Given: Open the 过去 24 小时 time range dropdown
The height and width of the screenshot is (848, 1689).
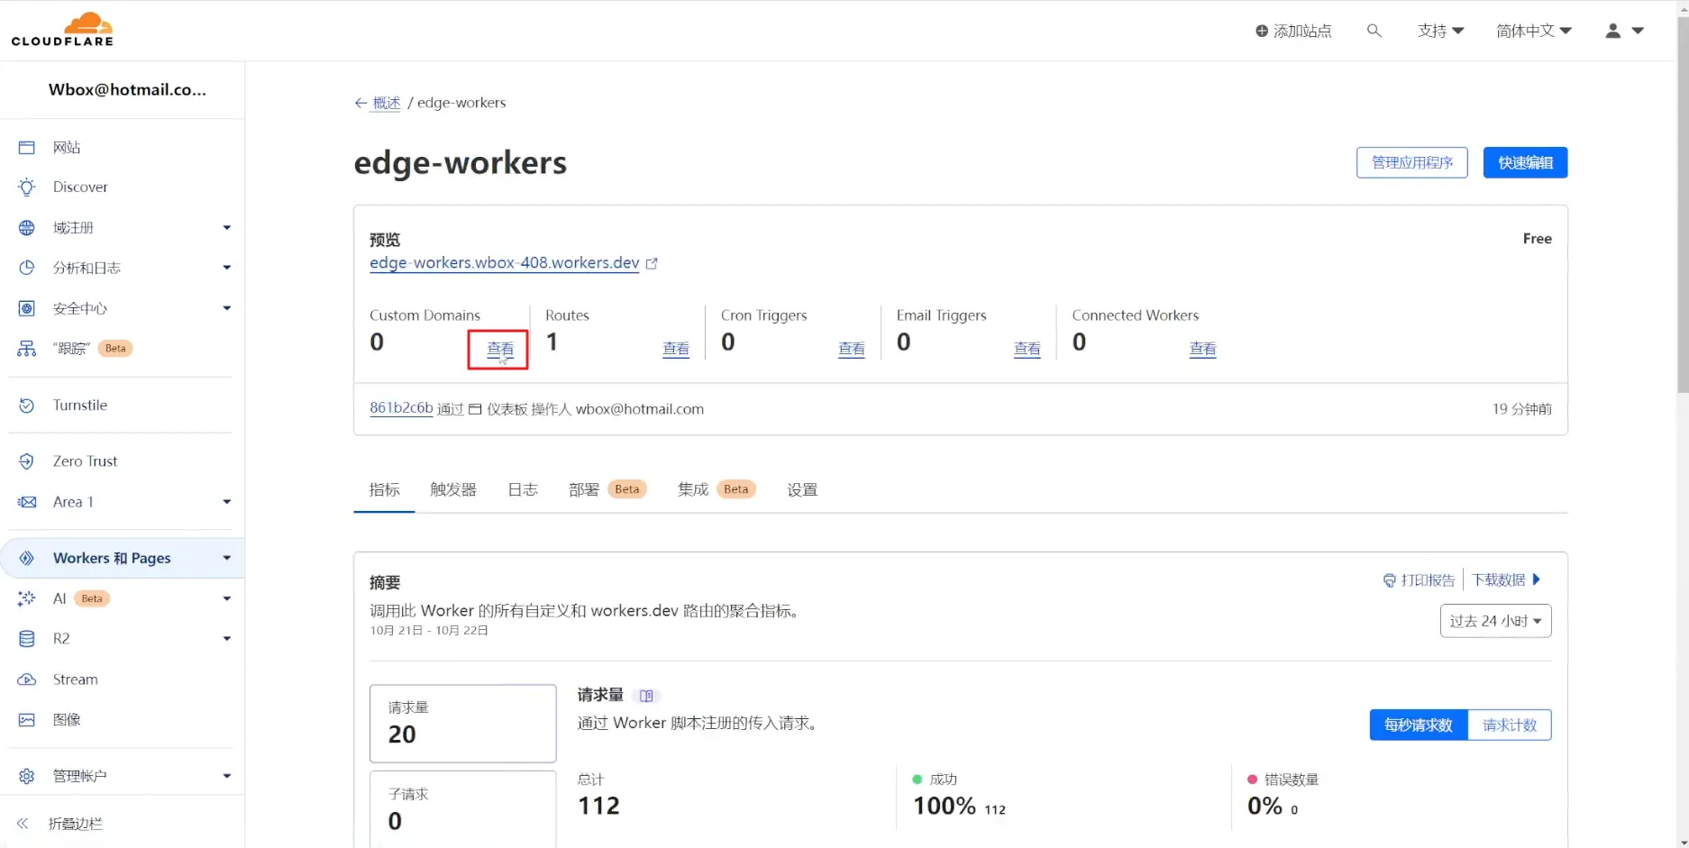Looking at the screenshot, I should coord(1495,621).
